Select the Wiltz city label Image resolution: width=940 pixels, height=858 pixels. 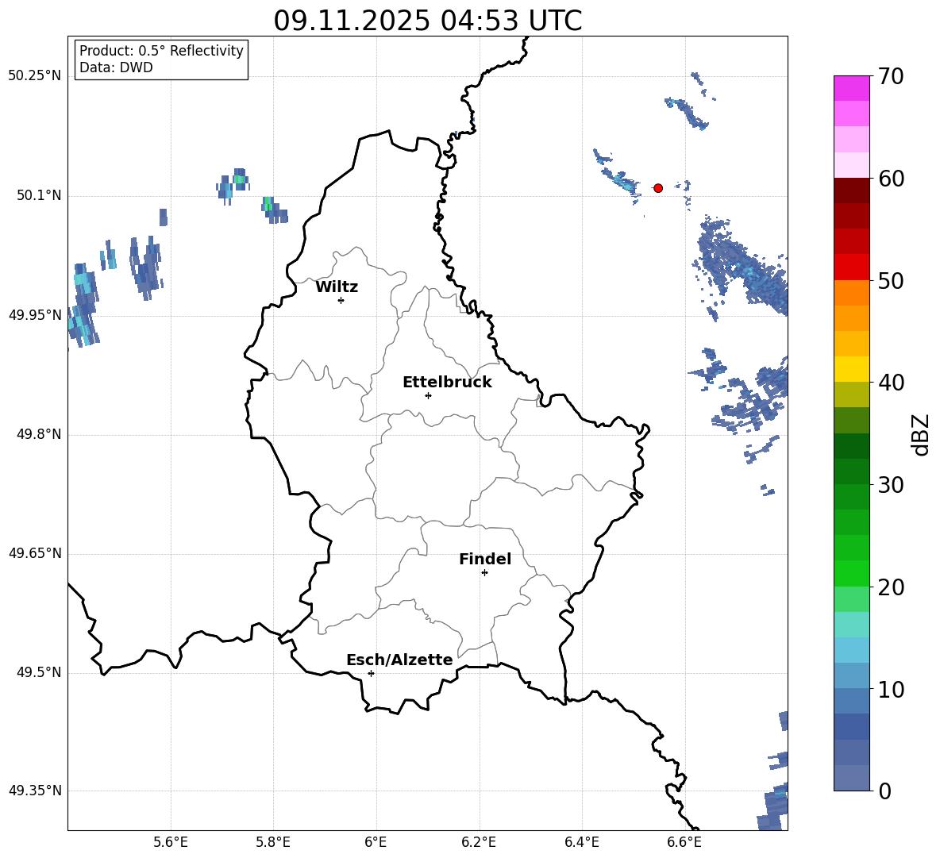(337, 287)
